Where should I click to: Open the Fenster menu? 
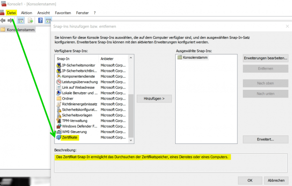[x=82, y=13]
